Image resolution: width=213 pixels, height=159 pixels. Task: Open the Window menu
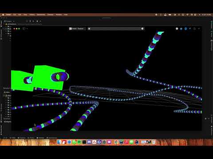[59, 15]
